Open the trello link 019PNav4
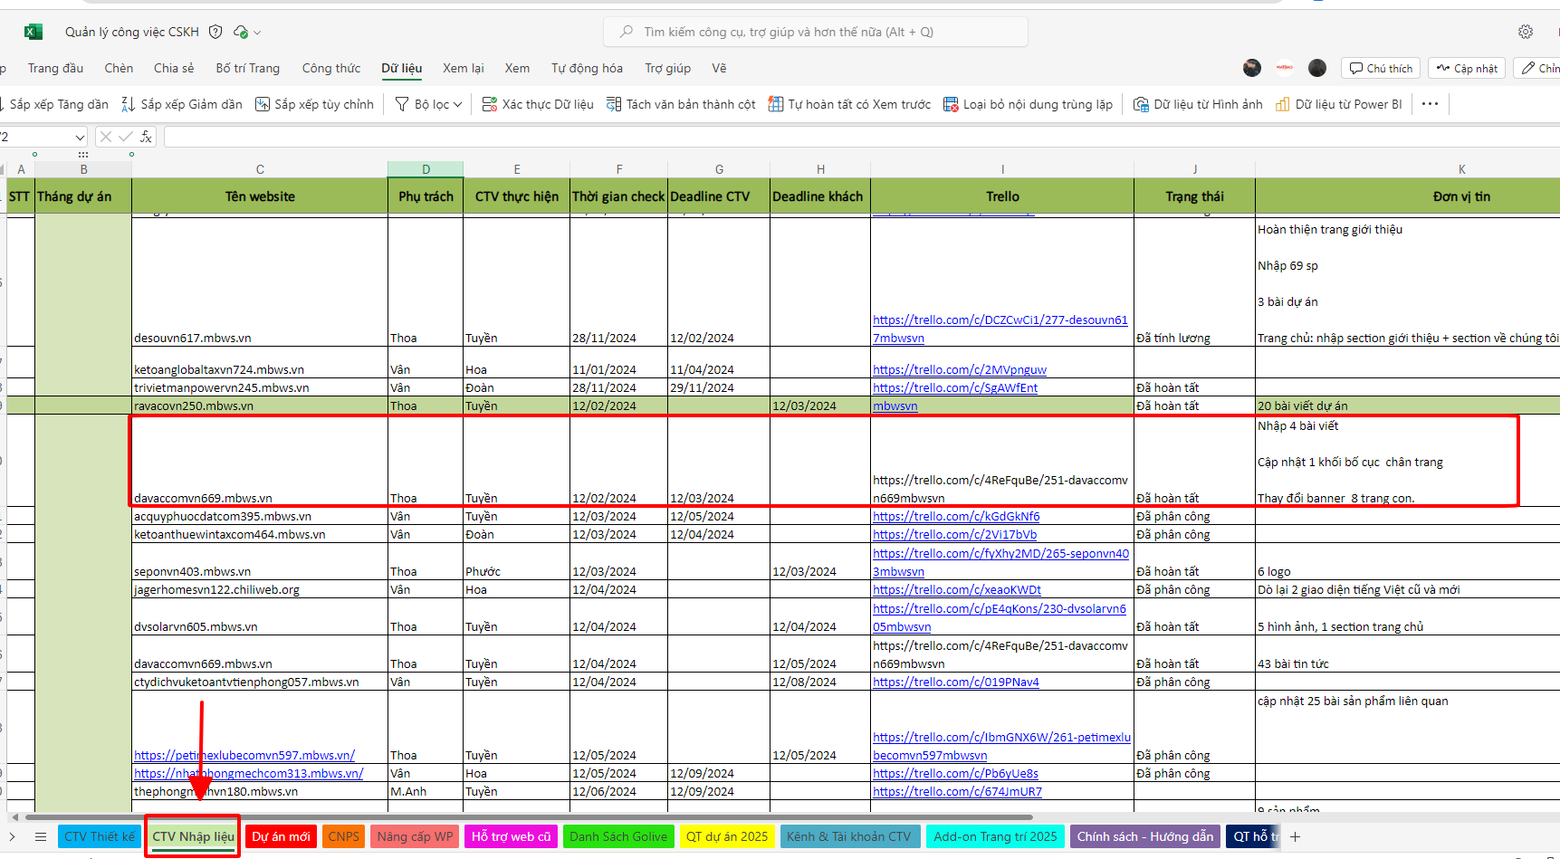1560x859 pixels. click(x=956, y=682)
